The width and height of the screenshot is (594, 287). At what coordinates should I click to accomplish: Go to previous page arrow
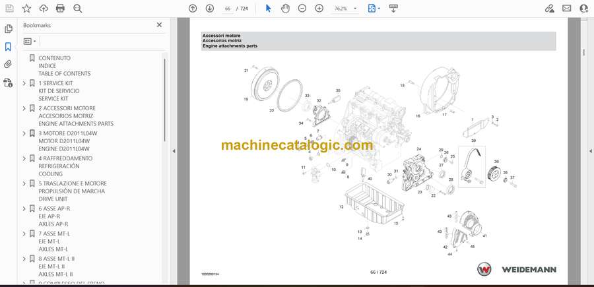click(193, 9)
